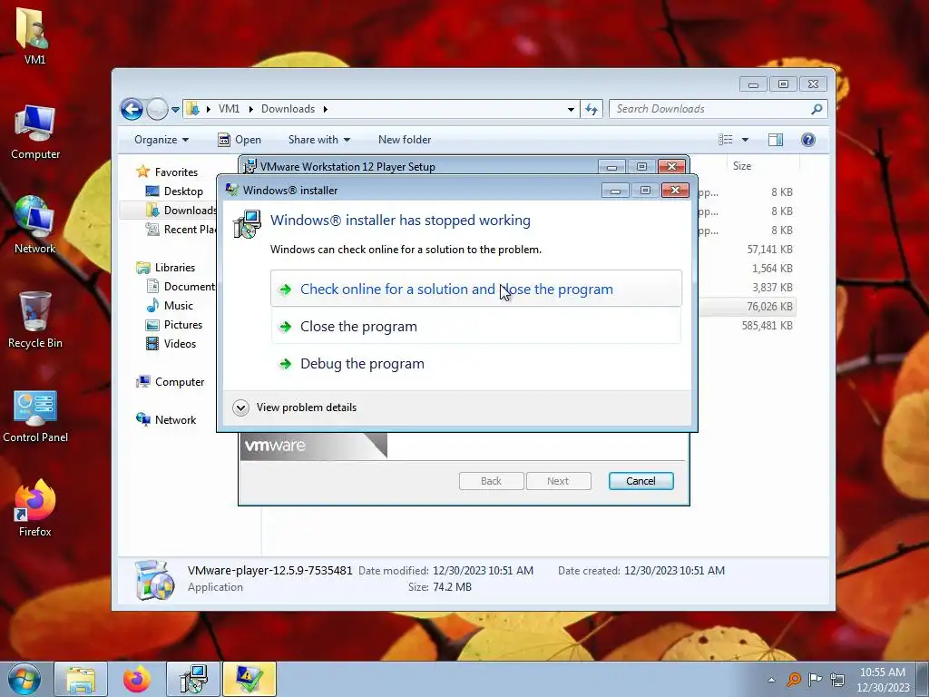The image size is (929, 697).
Task: Open the recent pages dropdown arrow
Action: pos(175,110)
